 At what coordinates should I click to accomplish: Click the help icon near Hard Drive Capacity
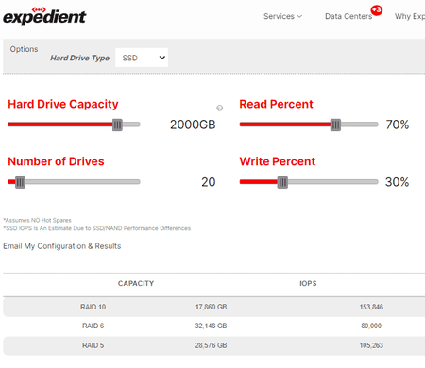point(220,108)
